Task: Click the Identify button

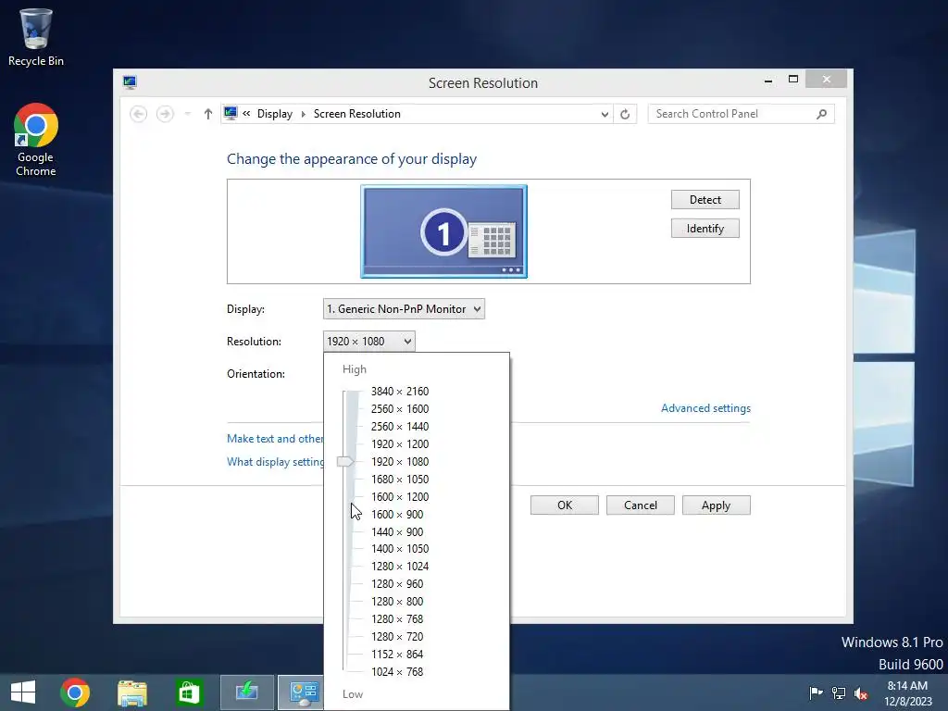Action: [x=705, y=229]
